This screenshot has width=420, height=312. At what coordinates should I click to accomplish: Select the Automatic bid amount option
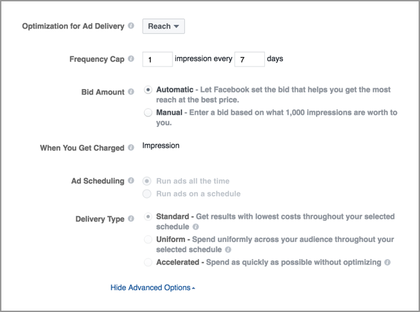pos(148,90)
